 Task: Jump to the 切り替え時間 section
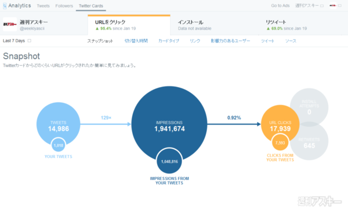(136, 41)
